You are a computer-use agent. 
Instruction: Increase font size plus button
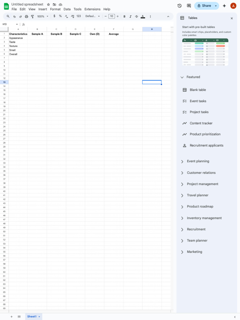pos(117,16)
